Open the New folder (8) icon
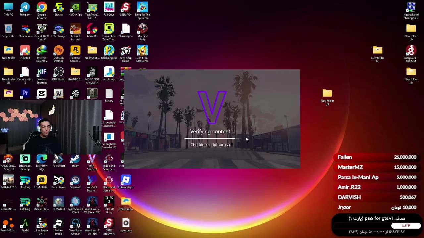The image size is (424, 238). (327, 97)
